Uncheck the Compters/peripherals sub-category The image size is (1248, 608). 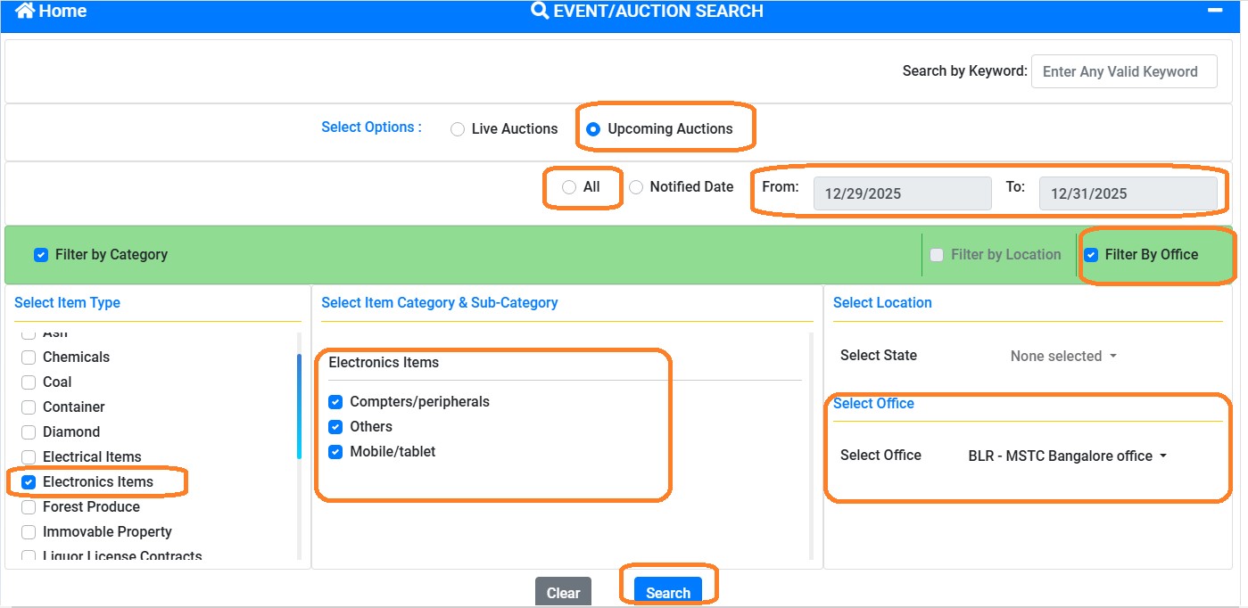335,402
